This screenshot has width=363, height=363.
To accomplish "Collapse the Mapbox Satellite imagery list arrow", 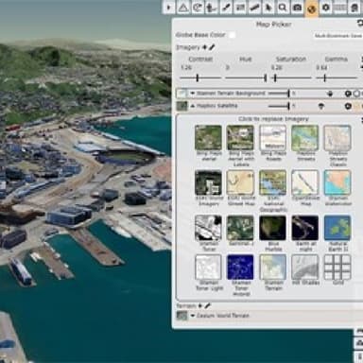I will (193, 106).
